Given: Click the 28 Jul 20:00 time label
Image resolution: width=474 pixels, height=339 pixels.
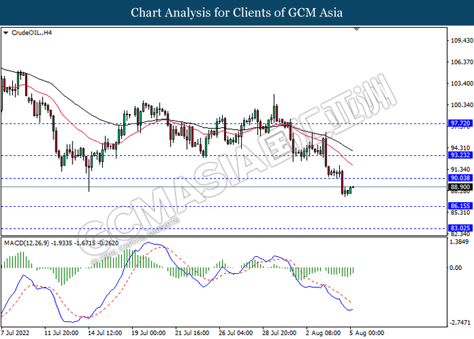Looking at the screenshot, I should [x=279, y=333].
